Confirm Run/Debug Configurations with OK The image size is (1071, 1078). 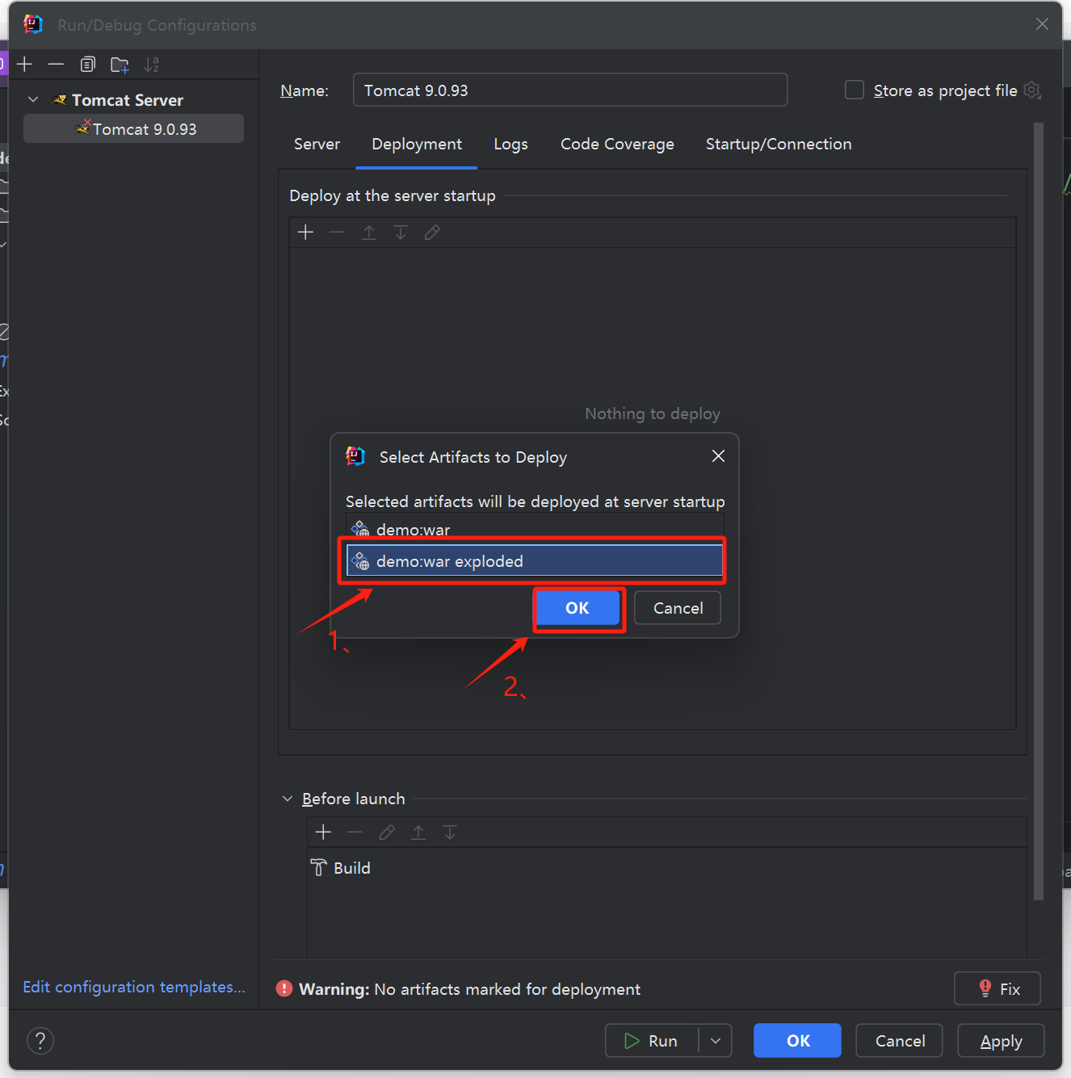pos(797,1041)
